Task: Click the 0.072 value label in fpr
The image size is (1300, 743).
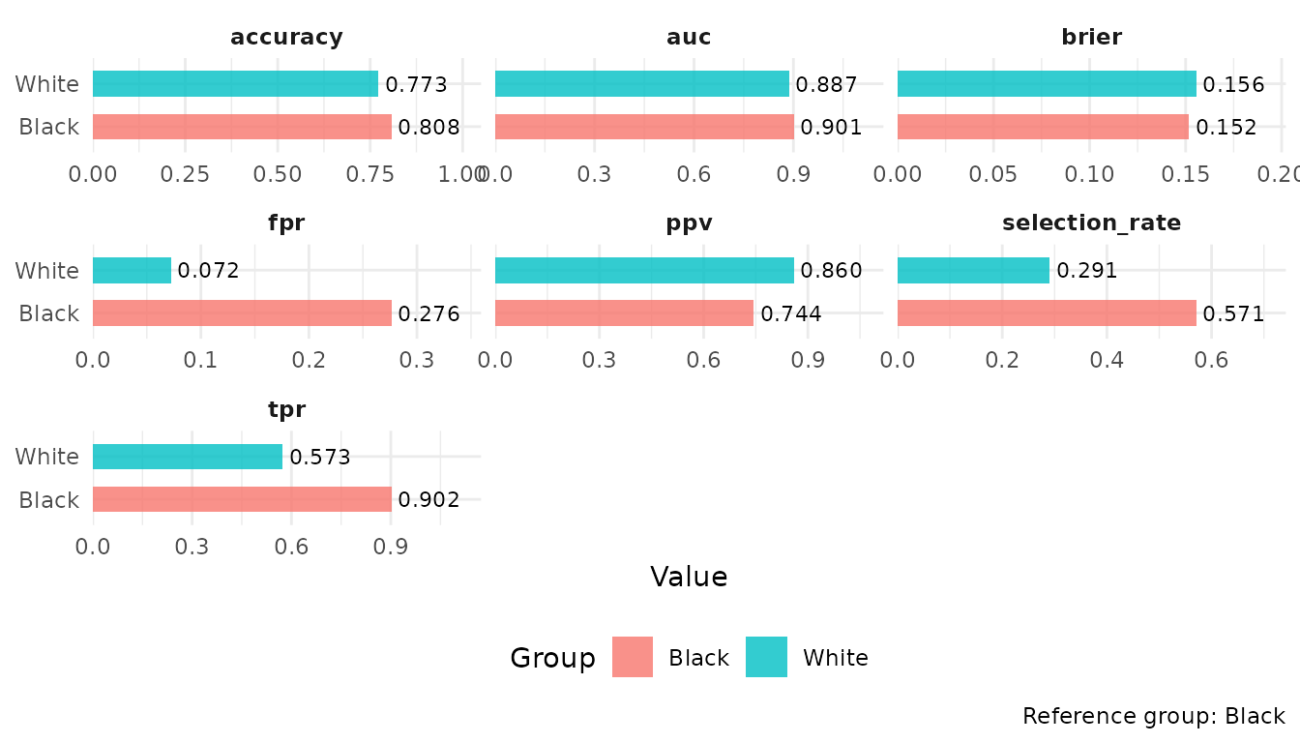Action: 208,271
